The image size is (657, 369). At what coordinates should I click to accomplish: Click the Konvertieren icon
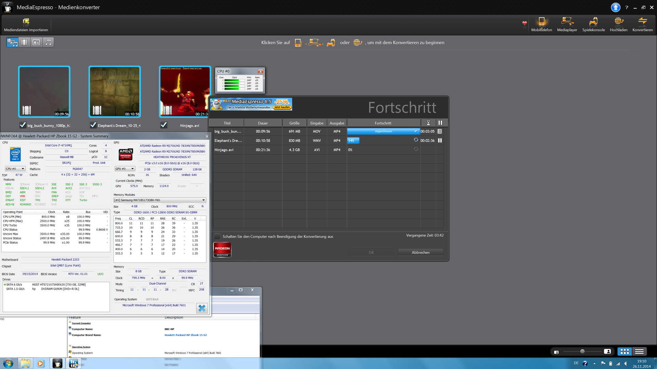(x=642, y=22)
